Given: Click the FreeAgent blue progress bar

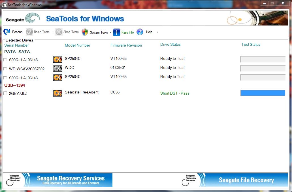Looking at the screenshot, I should point(263,93).
